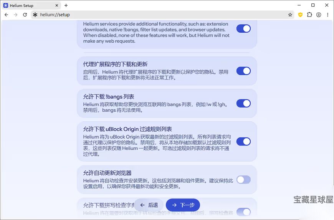Open the yellow shield extension icon
Image resolution: width=334 pixels, height=220 pixels.
[300, 15]
